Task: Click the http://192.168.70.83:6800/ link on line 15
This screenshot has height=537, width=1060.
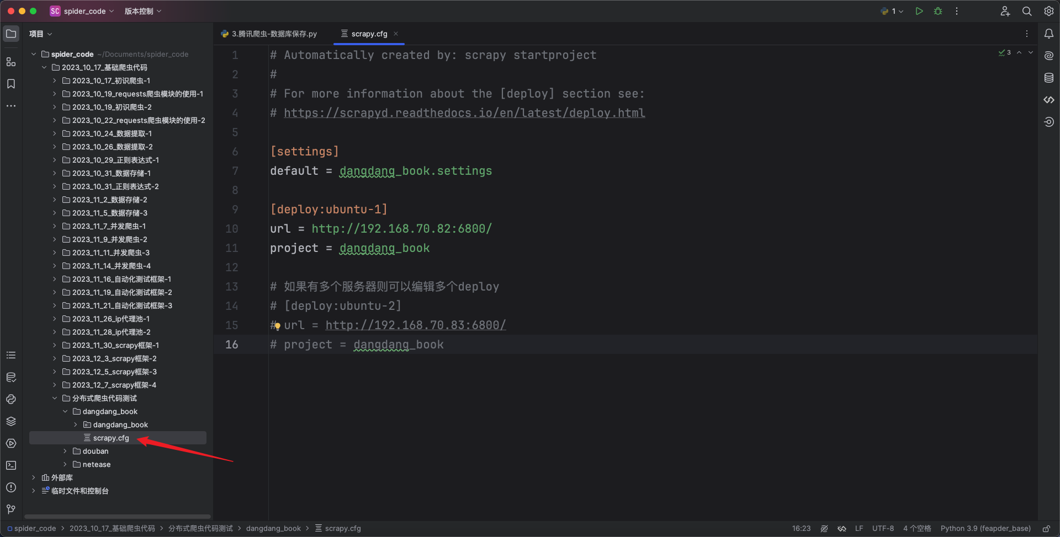Action: pos(416,325)
